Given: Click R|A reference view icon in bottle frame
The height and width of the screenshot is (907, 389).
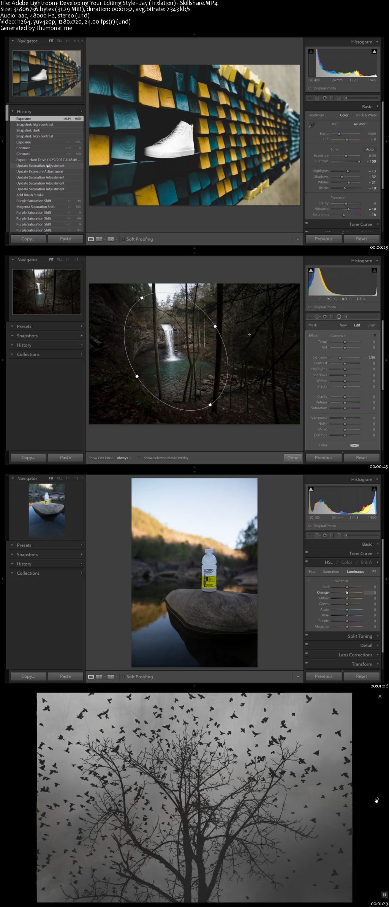Looking at the screenshot, I should [x=99, y=677].
